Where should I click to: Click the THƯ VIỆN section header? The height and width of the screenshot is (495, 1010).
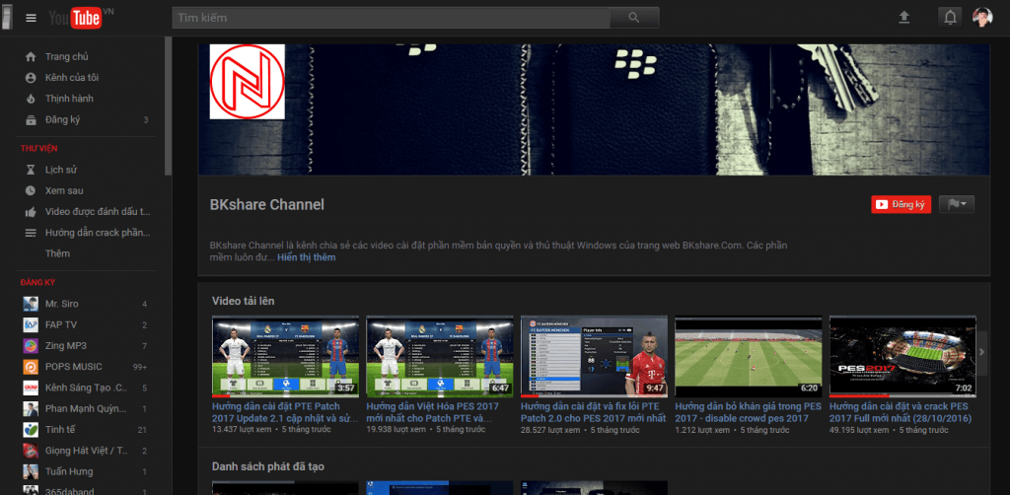pyautogui.click(x=39, y=149)
